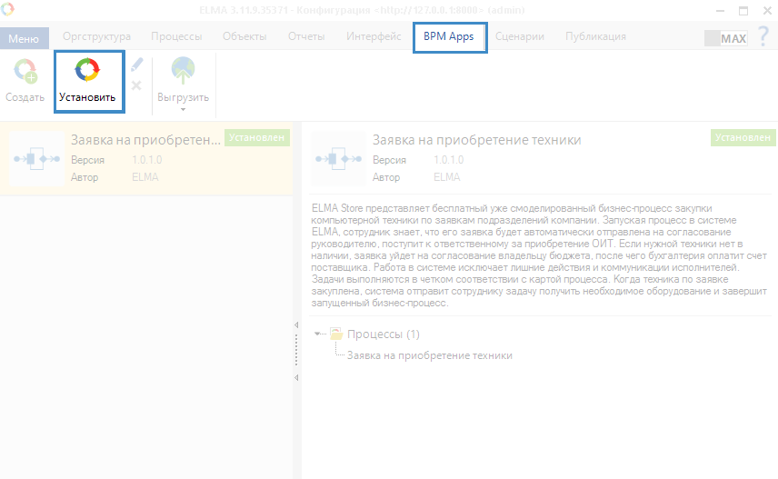Viewport: 778px width, 479px height.
Task: Collapse the Процессы (1) tree node
Action: point(317,334)
